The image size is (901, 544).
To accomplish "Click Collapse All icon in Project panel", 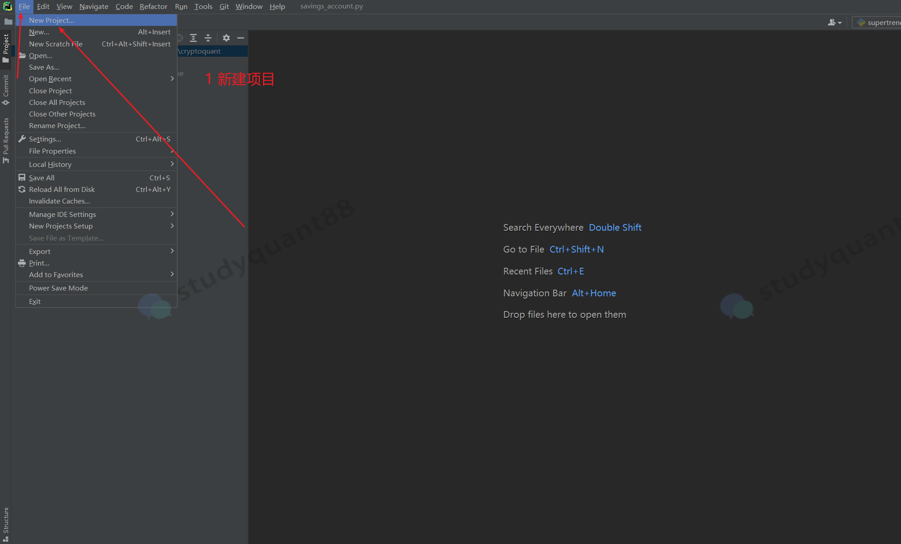I will [x=208, y=38].
